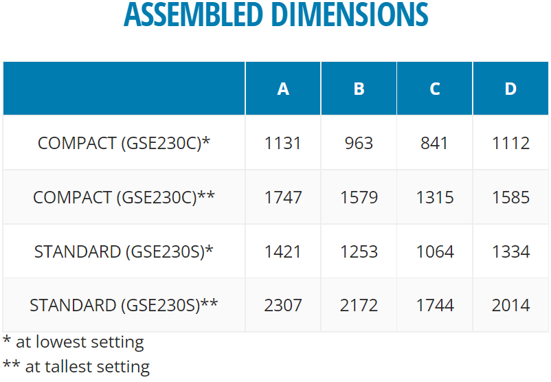
Task: Select column header B
Action: [359, 89]
